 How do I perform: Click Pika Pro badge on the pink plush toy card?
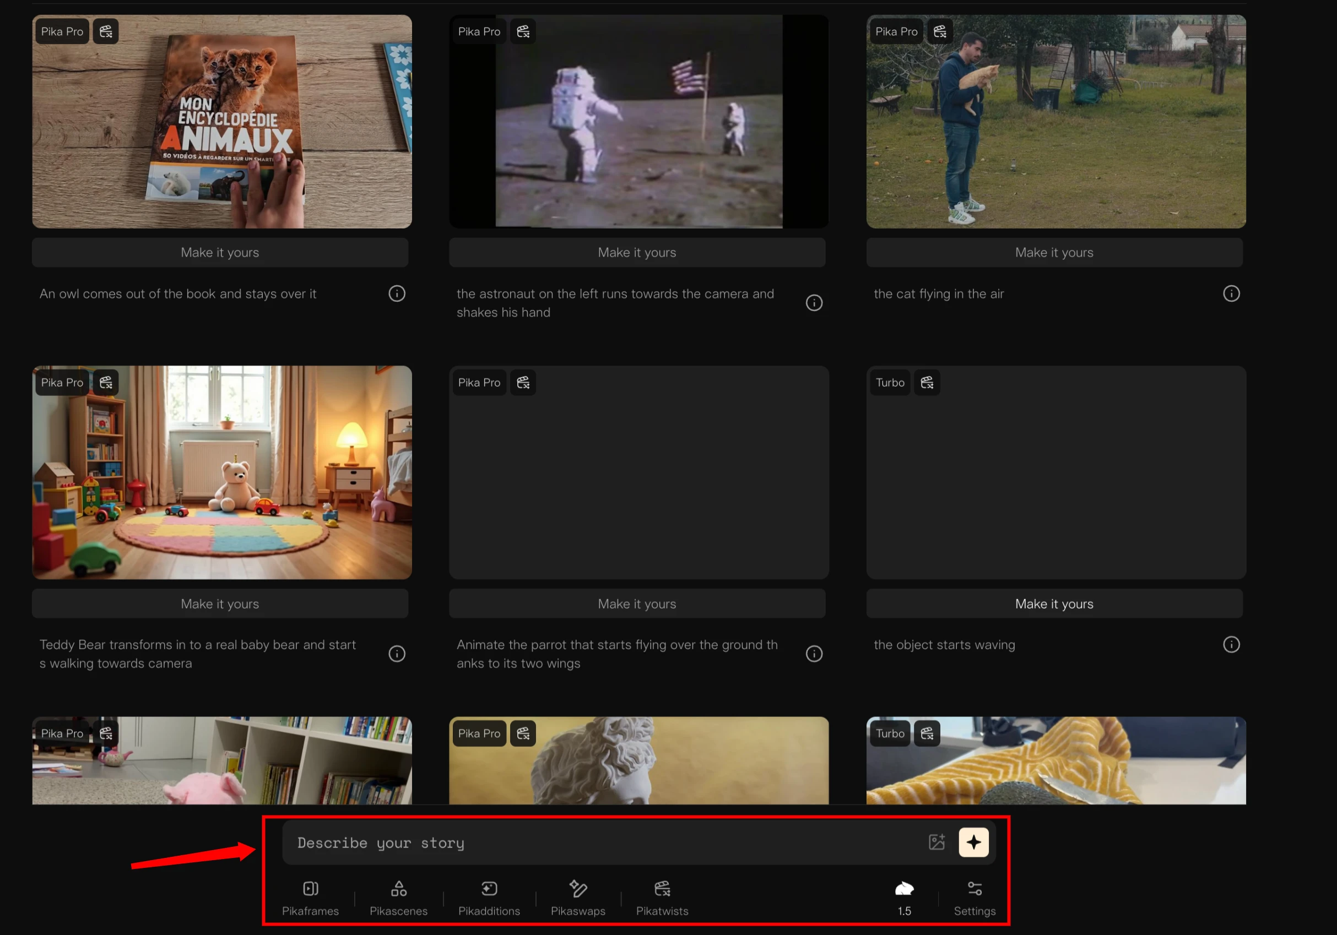pos(62,733)
